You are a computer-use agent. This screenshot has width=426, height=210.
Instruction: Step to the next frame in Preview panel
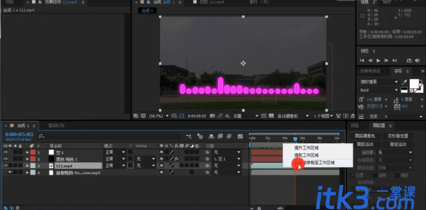coord(386,60)
